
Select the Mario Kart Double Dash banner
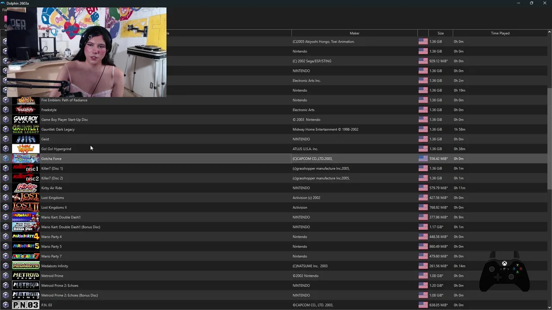pyautogui.click(x=25, y=217)
